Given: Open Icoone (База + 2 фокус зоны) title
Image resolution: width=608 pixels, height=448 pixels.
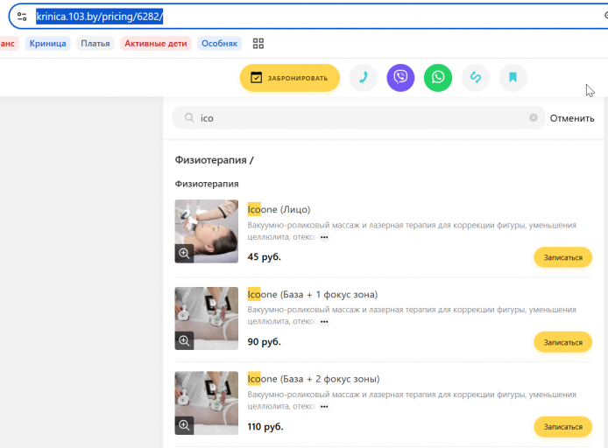Looking at the screenshot, I should pyautogui.click(x=314, y=379).
